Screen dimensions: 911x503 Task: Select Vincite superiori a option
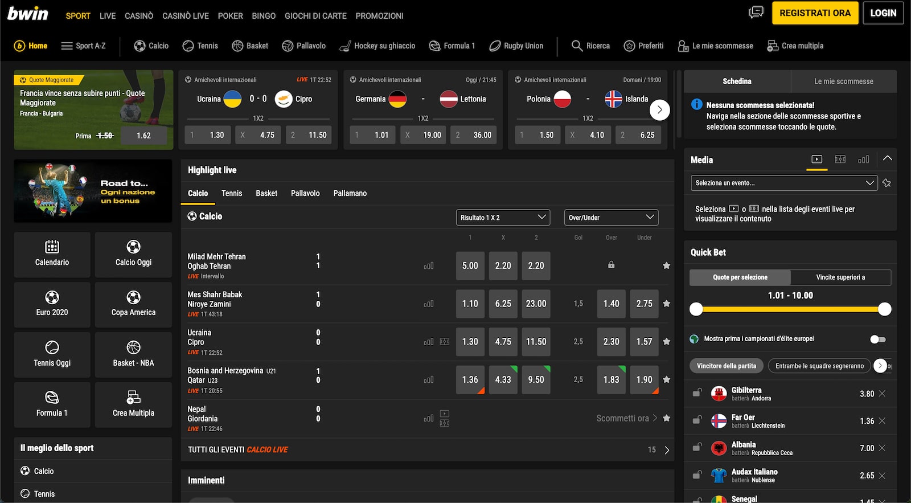(840, 277)
